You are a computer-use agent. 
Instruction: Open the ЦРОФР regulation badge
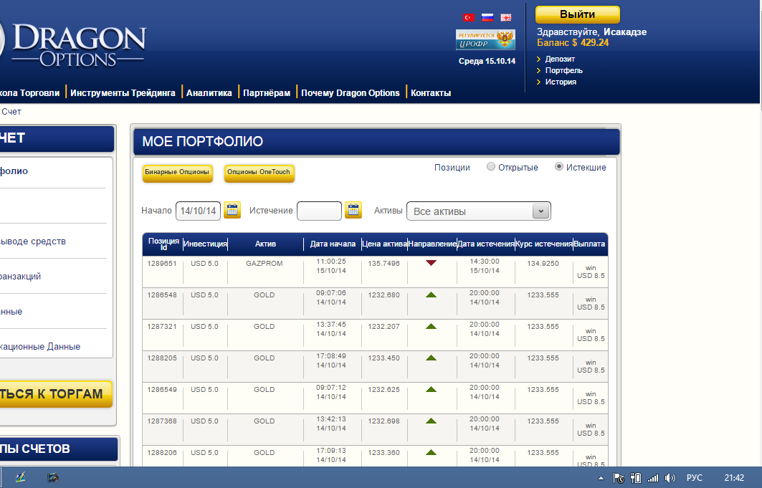click(x=485, y=39)
